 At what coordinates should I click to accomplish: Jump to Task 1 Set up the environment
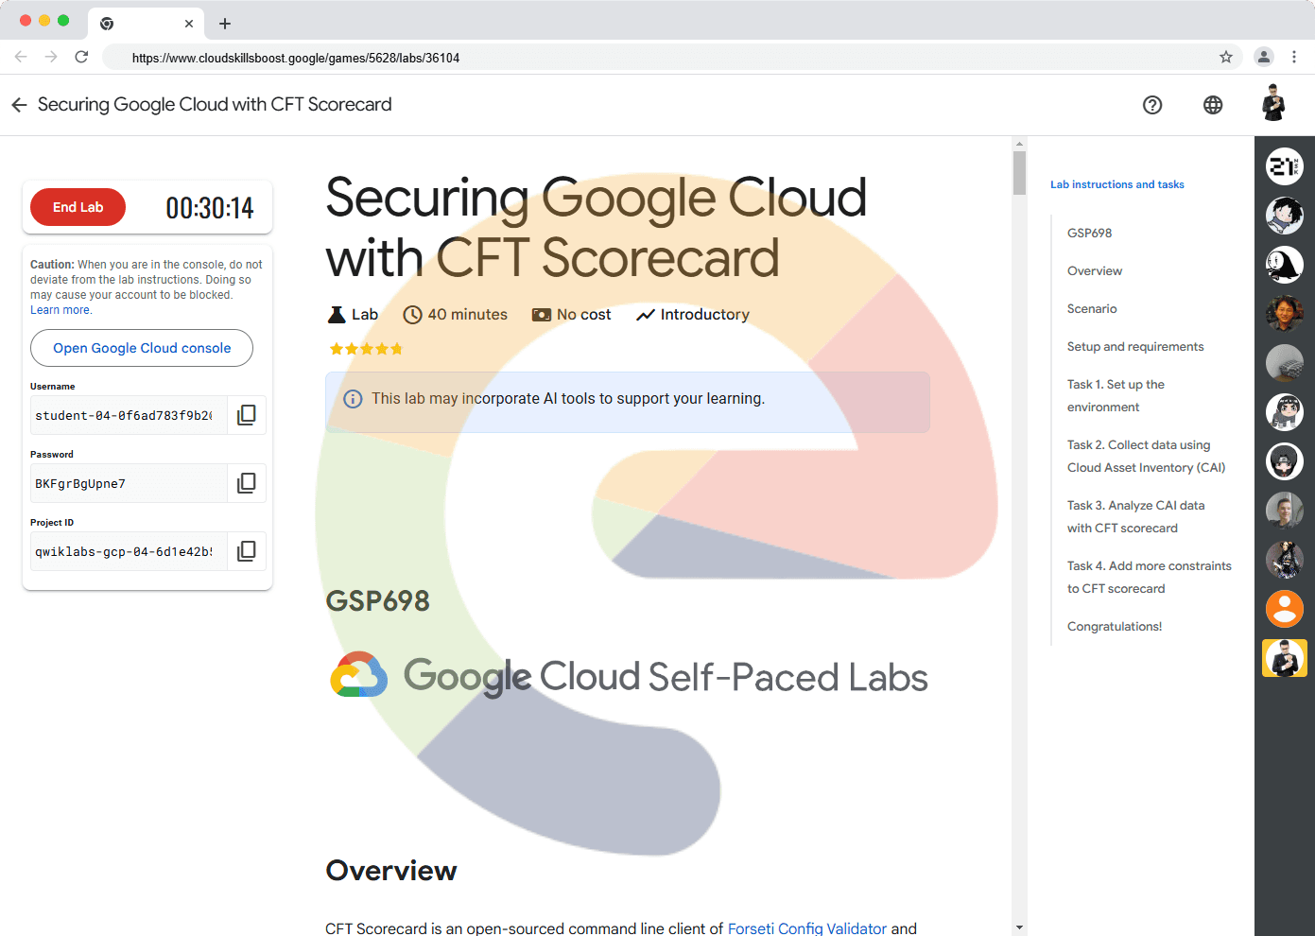1116,395
